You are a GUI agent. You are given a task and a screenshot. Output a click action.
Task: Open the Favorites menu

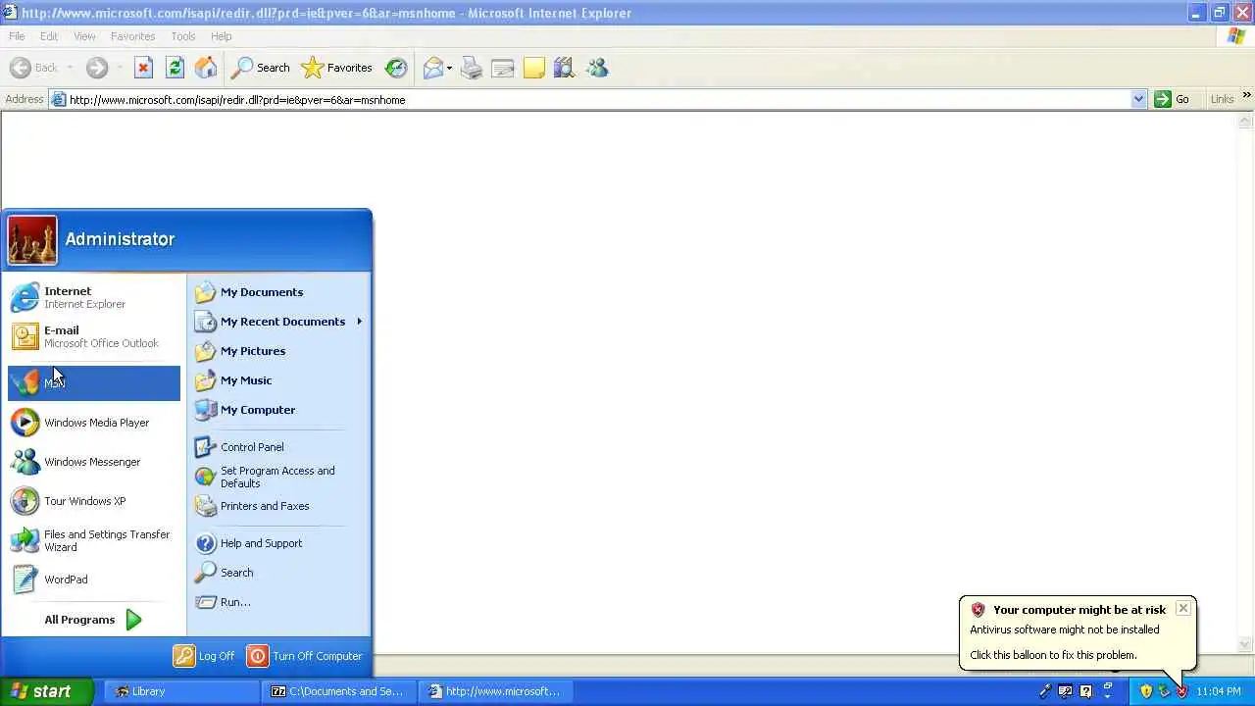pos(132,36)
